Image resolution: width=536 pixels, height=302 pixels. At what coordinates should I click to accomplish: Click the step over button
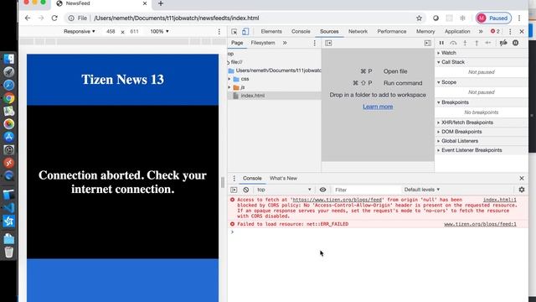click(x=453, y=43)
